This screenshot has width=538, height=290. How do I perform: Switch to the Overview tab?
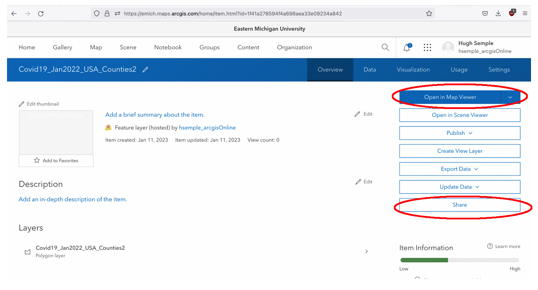coord(330,70)
